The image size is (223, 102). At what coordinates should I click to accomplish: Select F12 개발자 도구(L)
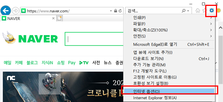tap(169, 71)
